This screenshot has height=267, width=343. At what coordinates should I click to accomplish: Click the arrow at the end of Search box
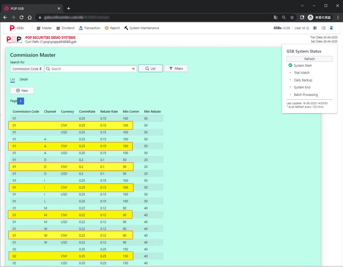(x=133, y=69)
